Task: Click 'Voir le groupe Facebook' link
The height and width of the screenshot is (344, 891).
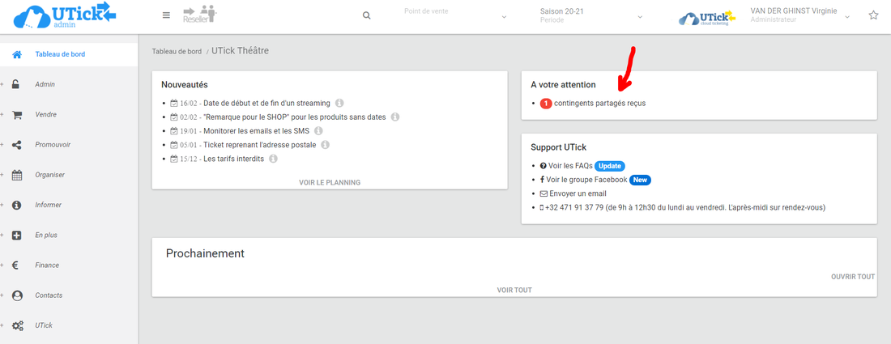Action: click(x=586, y=180)
